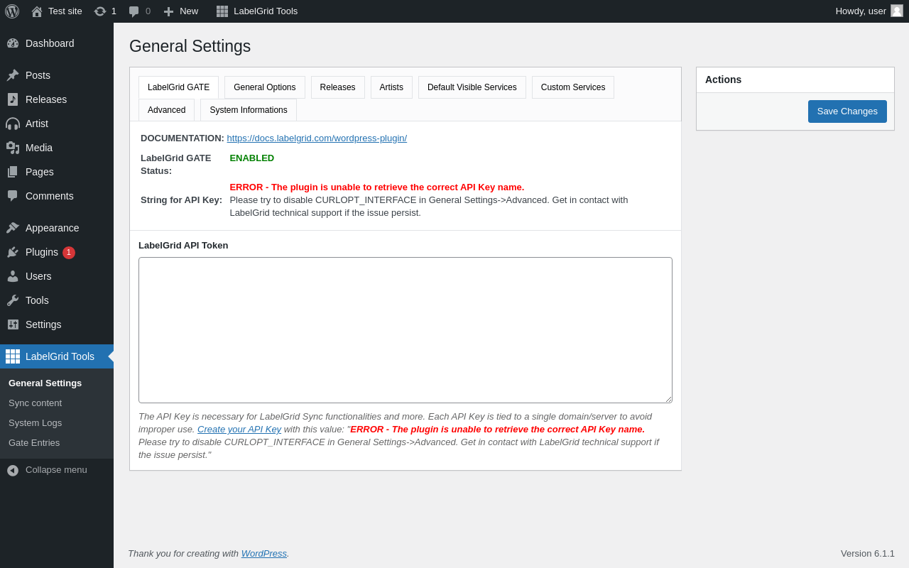Click the WordPress logo icon

click(12, 11)
